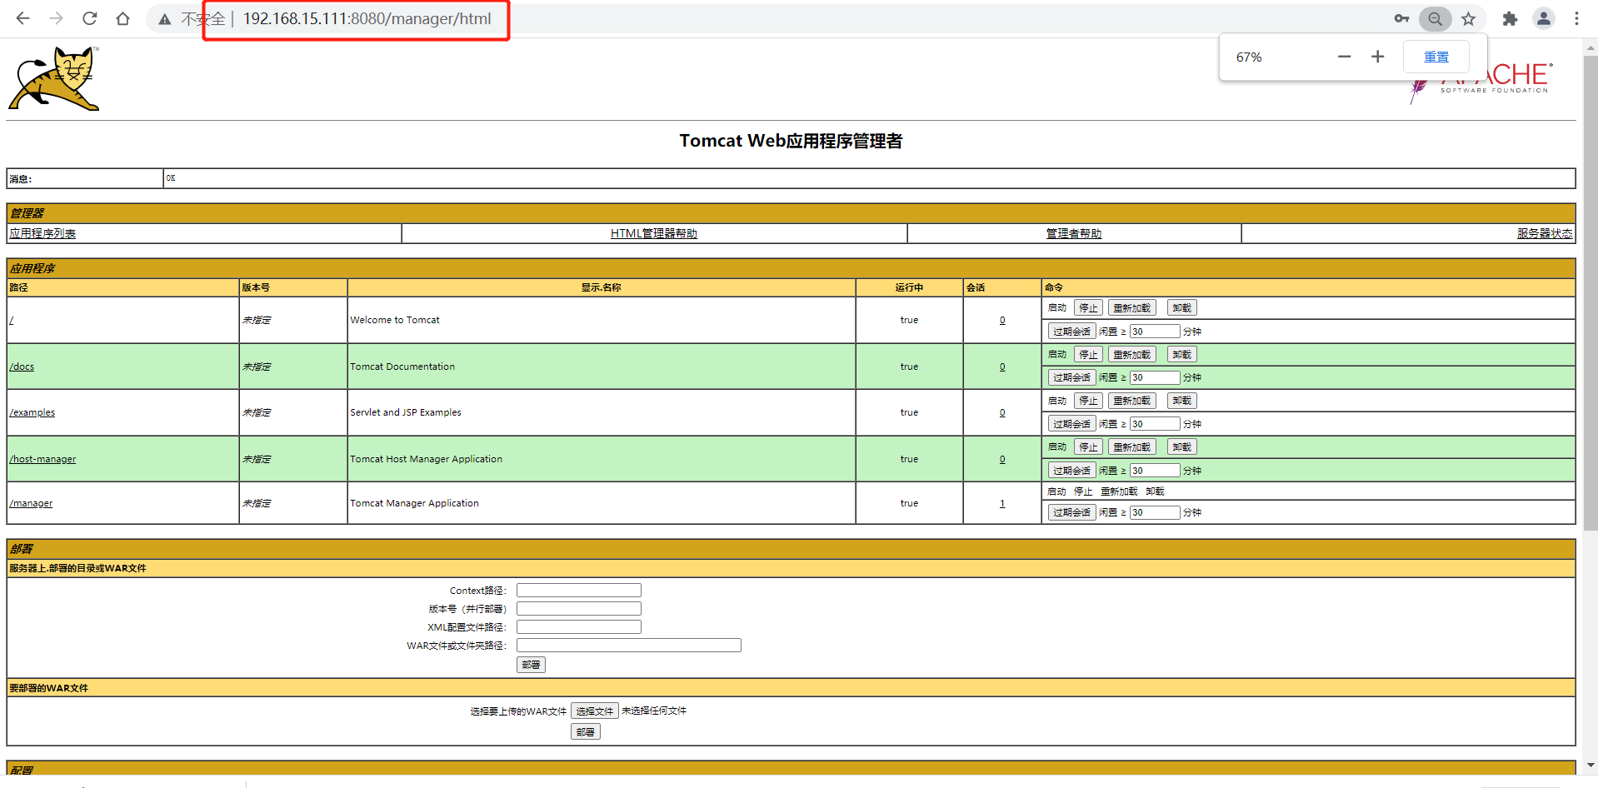Click the not-secure warning triangle icon
The width and height of the screenshot is (1598, 788).
(x=165, y=19)
